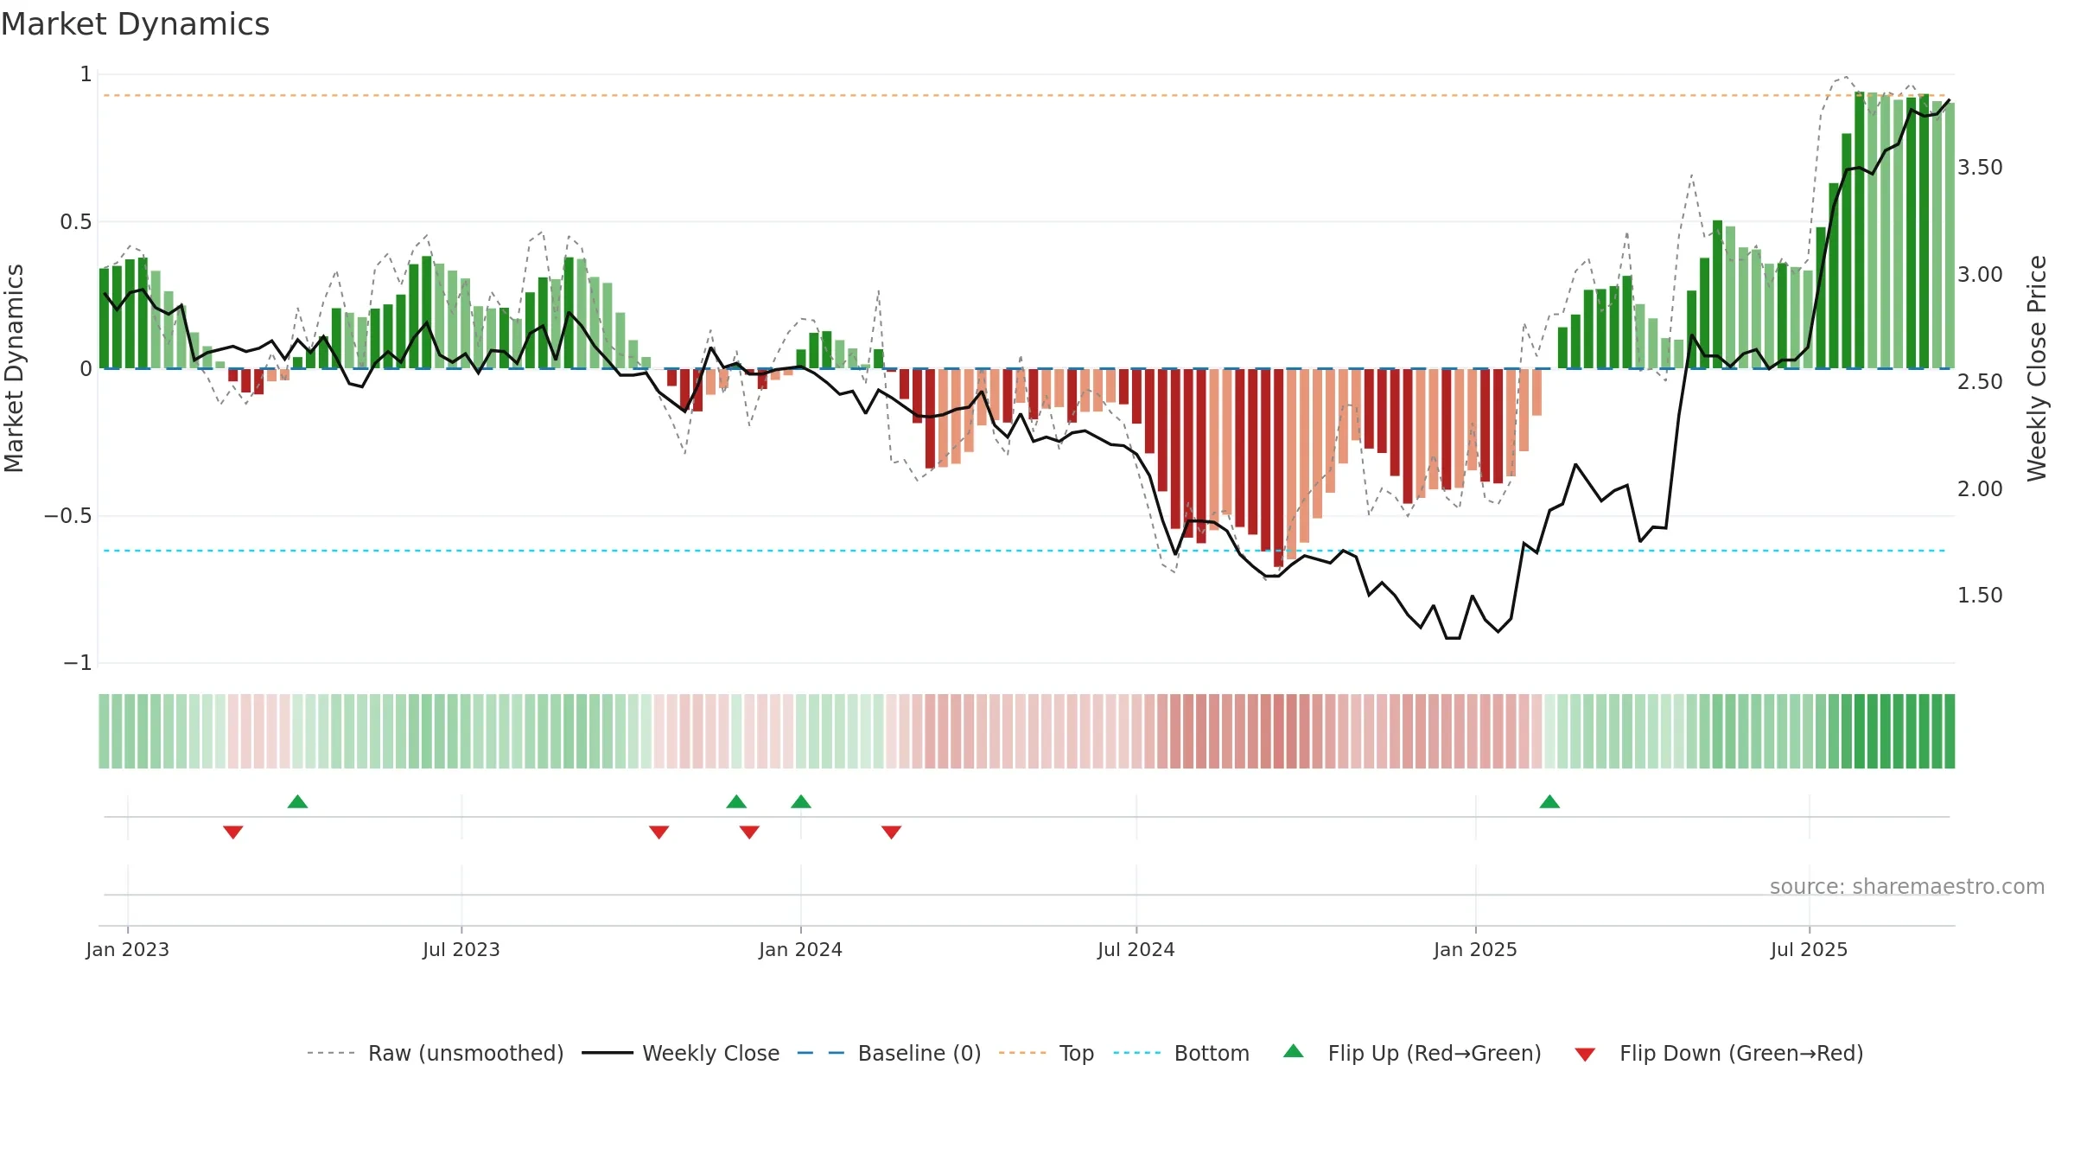Select the flip-up marker at Jan 2024
The width and height of the screenshot is (2074, 1167).
[801, 801]
